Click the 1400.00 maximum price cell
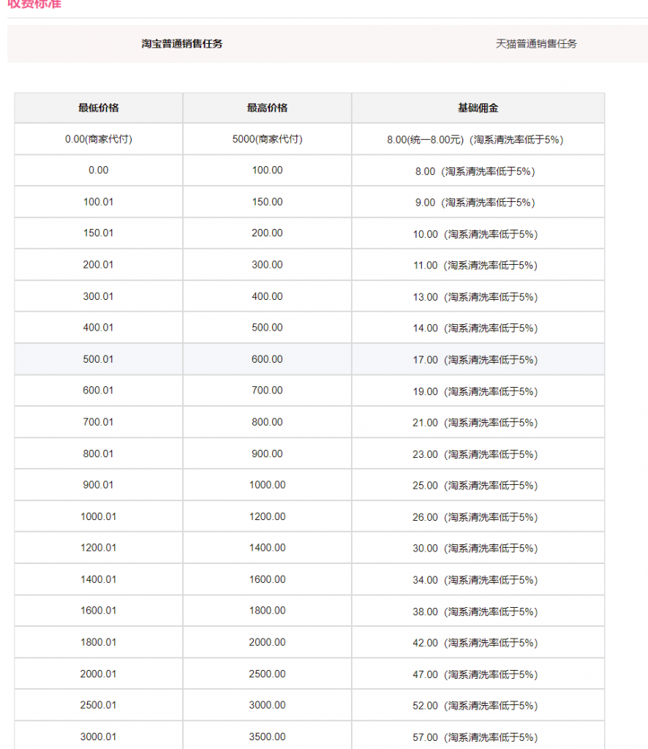This screenshot has width=648, height=749. pos(267,548)
